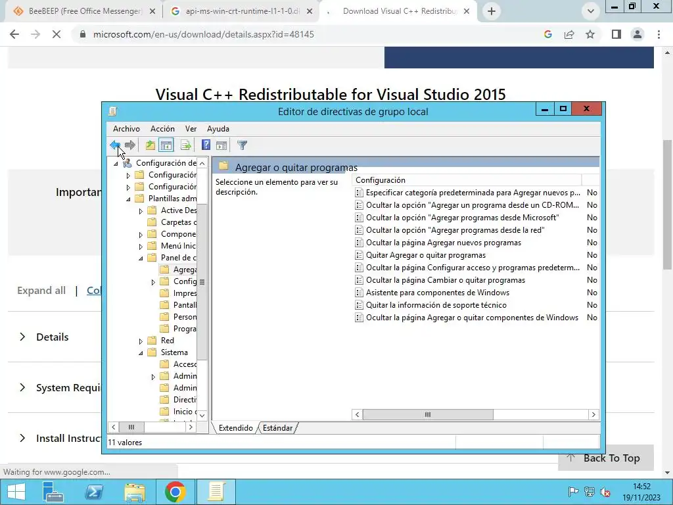Switch to the Extendido tab
This screenshot has width=673, height=505.
tap(236, 428)
